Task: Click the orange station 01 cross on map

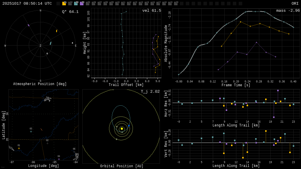Action: [x=19, y=148]
